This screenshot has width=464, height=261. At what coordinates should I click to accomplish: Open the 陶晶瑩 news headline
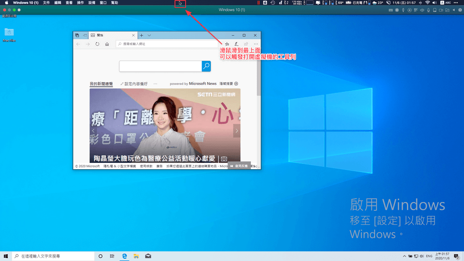[x=154, y=159]
